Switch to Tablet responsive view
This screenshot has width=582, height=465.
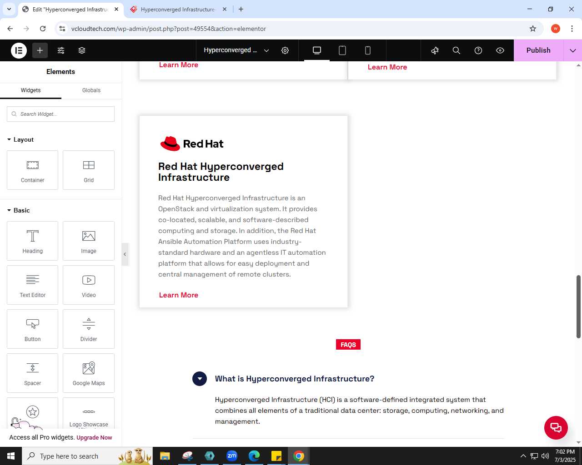342,50
